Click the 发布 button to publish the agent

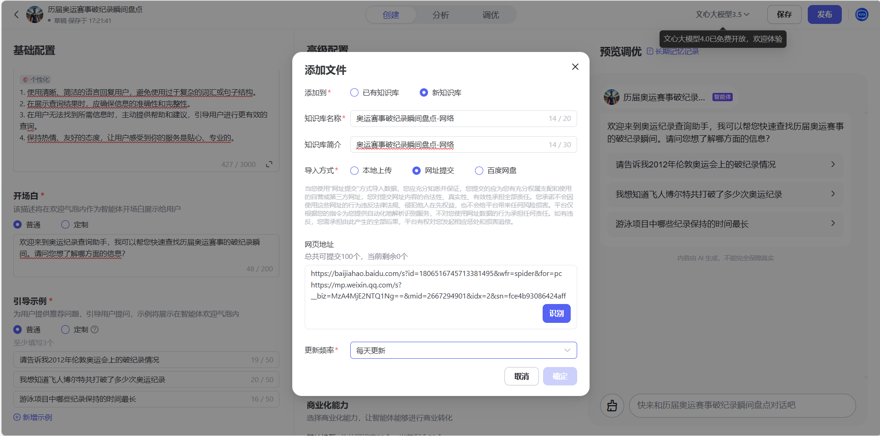(x=824, y=14)
